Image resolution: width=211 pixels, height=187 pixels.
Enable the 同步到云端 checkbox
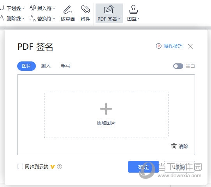tap(20, 167)
